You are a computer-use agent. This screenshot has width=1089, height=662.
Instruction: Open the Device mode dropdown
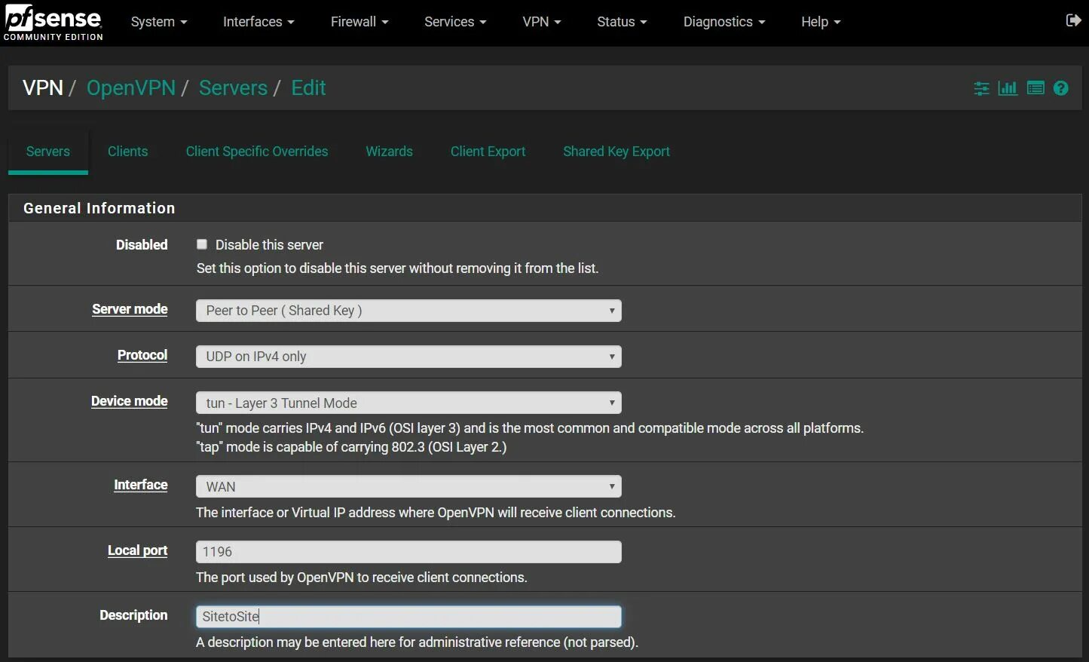coord(408,403)
